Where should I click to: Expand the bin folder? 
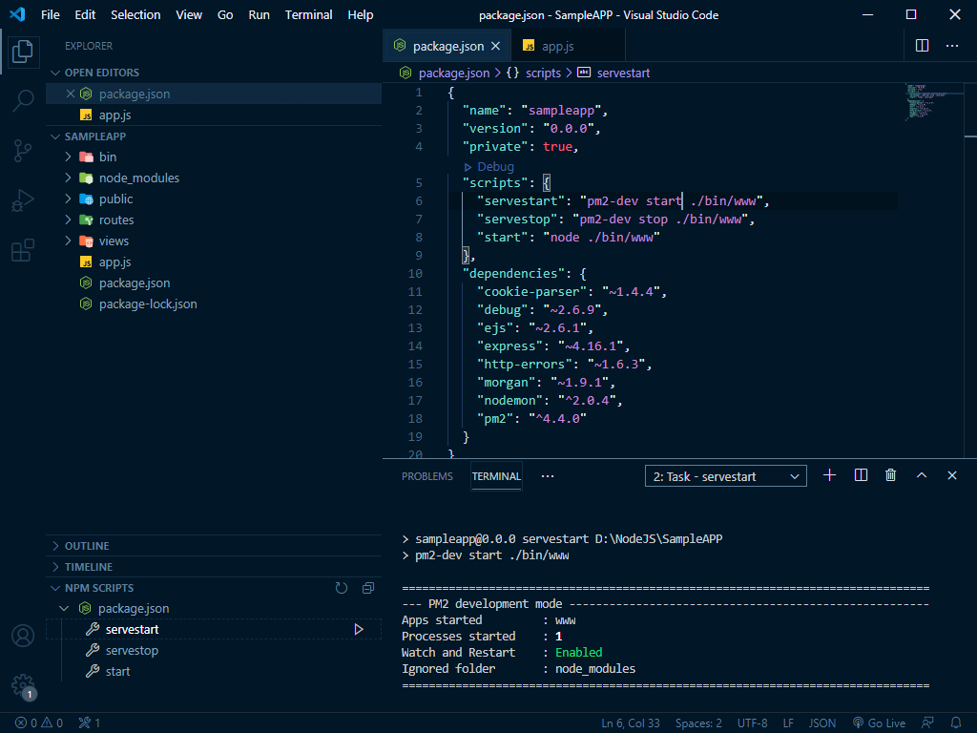(68, 157)
